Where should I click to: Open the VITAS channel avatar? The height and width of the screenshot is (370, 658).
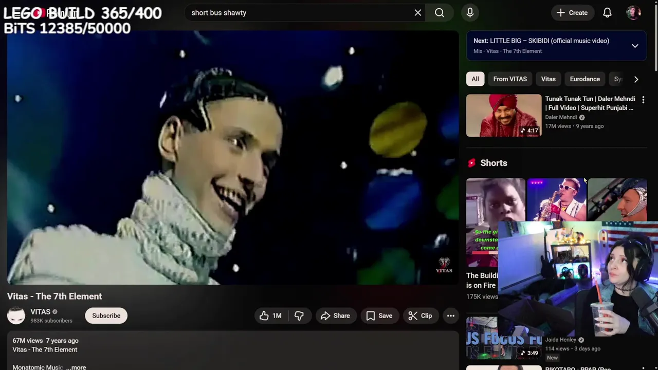point(16,316)
